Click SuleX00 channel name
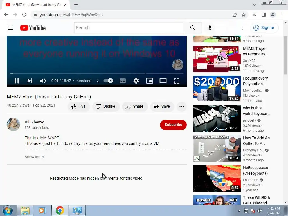Image resolution: width=288 pixels, height=216 pixels. click(249, 61)
